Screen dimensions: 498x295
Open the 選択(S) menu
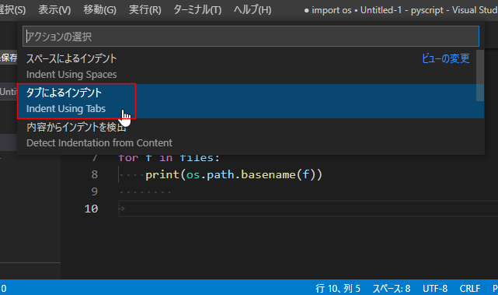12,10
